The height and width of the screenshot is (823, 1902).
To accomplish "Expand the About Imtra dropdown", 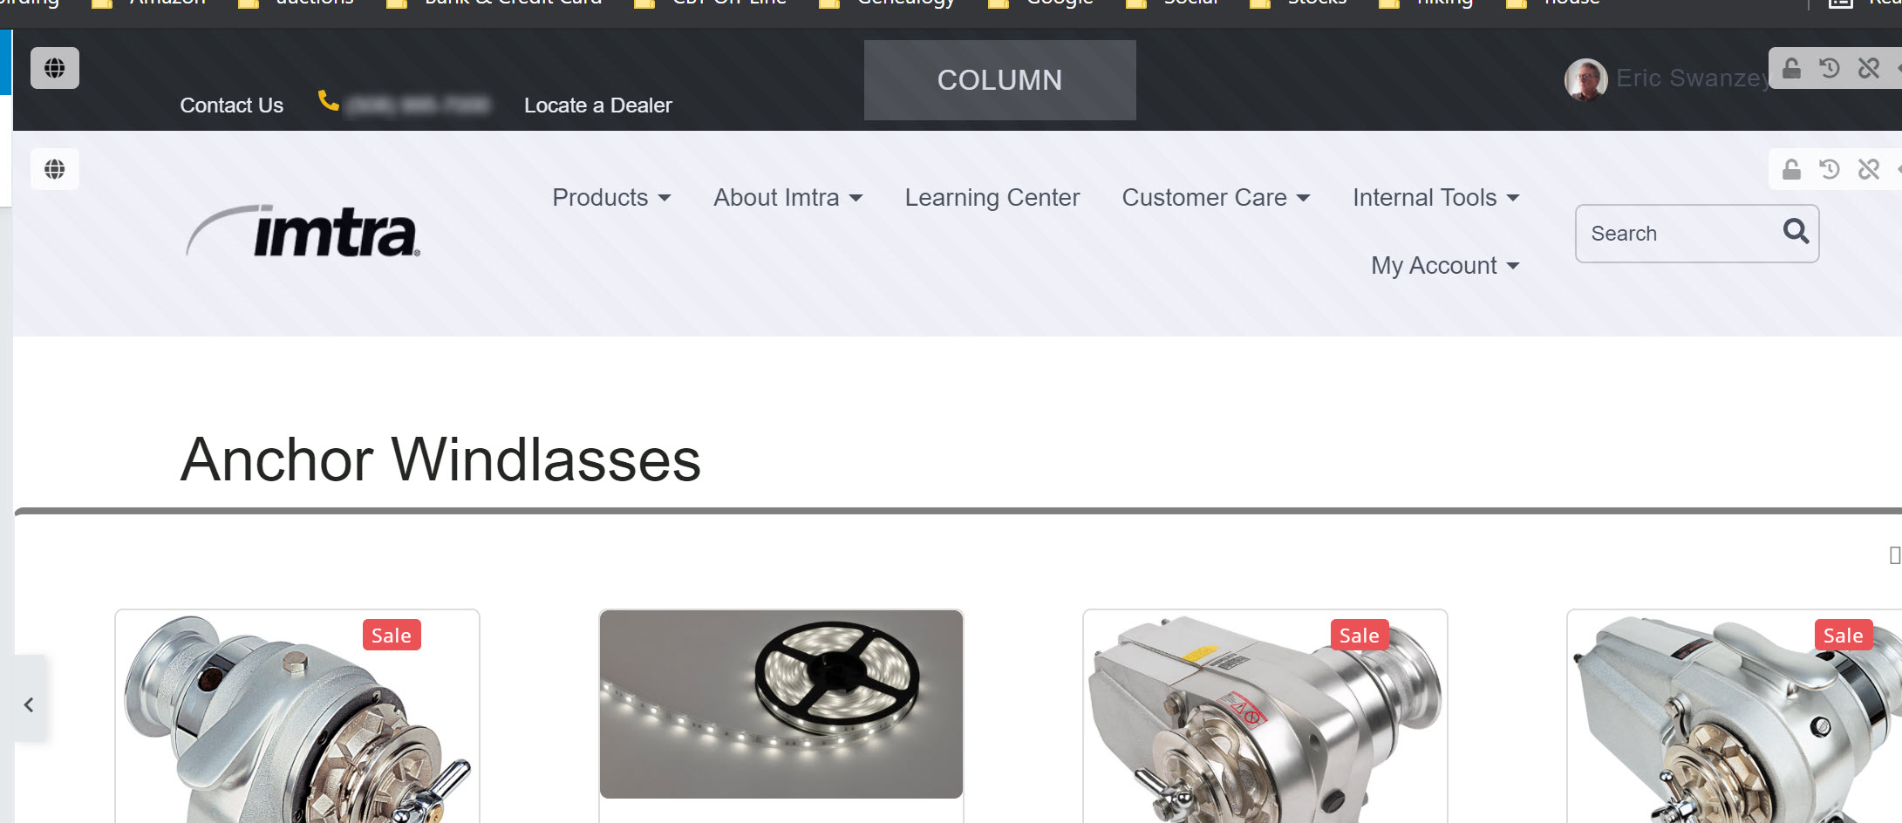I will tap(787, 198).
